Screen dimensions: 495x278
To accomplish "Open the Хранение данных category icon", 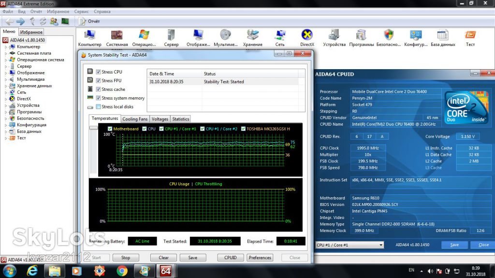I will (x=252, y=38).
